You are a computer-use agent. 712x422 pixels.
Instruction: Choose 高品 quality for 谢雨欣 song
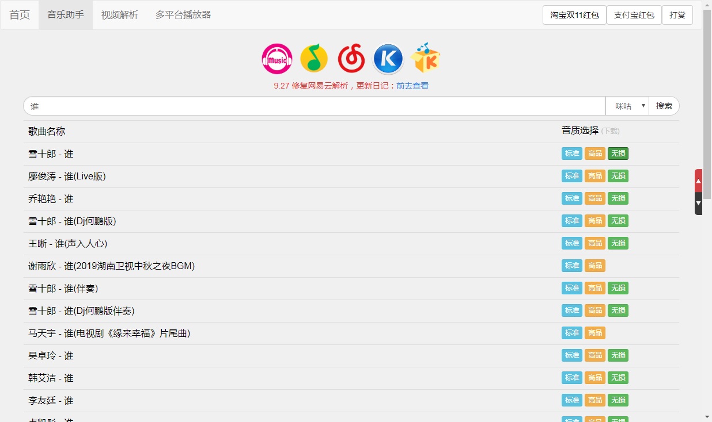(x=594, y=266)
